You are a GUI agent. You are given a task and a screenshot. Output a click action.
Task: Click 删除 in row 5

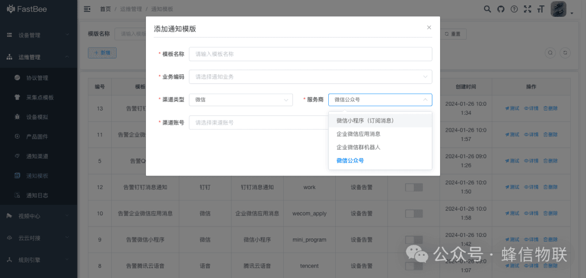(x=551, y=161)
